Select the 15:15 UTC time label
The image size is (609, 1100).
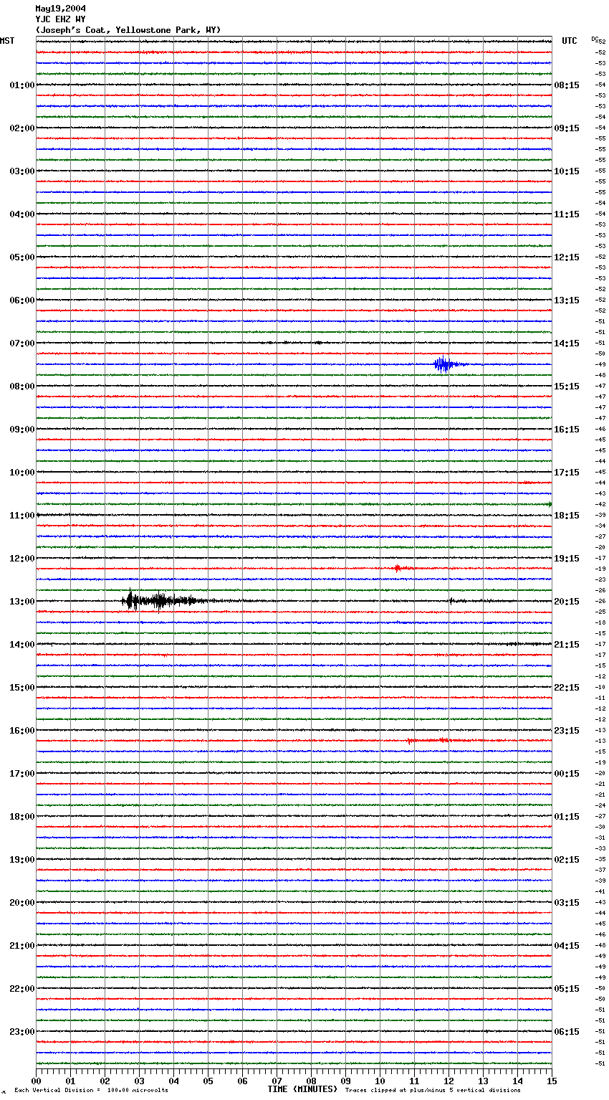tap(567, 387)
